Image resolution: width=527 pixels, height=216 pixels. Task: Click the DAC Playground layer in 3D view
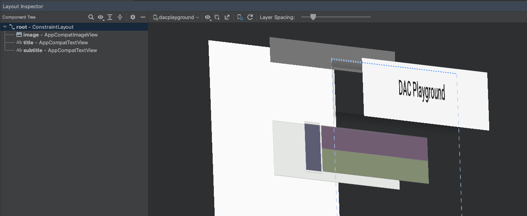point(422,91)
